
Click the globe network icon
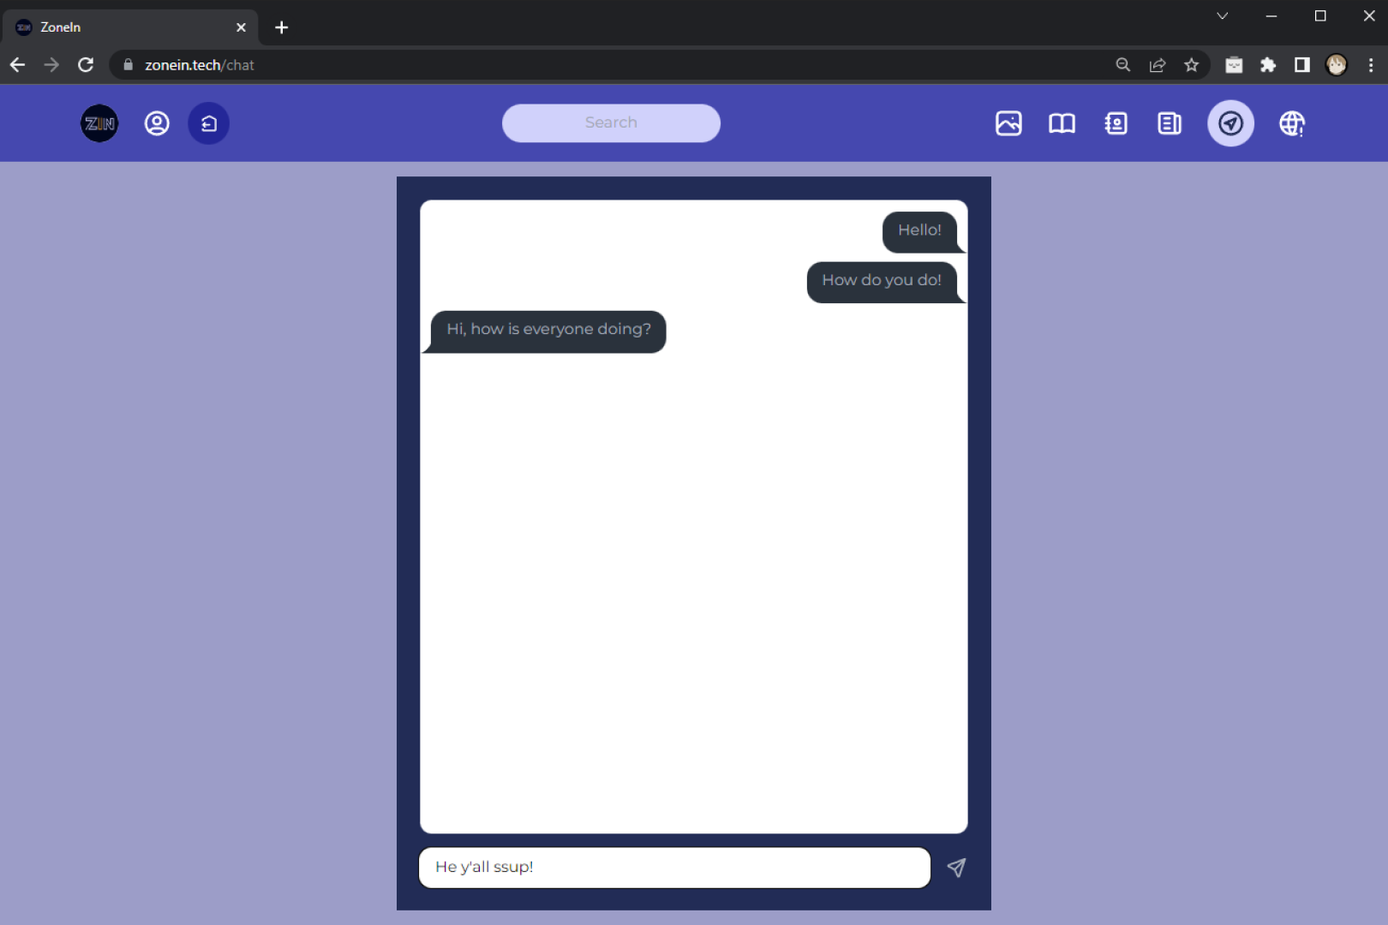coord(1292,122)
